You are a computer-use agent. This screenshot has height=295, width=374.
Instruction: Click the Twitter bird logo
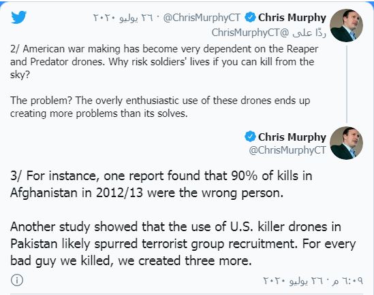coord(19,17)
